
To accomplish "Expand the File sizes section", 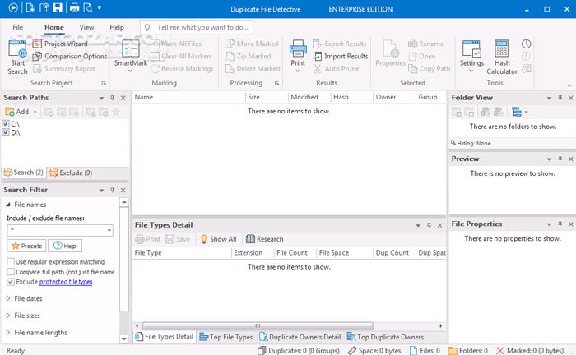I will coord(8,316).
